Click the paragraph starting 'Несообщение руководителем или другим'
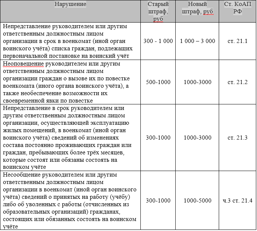This screenshot has height=231, width=257. 70,200
